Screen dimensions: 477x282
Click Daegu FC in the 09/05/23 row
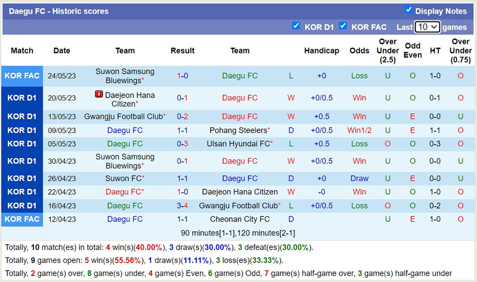click(125, 130)
